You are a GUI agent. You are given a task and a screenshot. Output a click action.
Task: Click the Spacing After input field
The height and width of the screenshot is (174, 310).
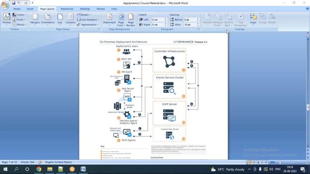(190, 25)
